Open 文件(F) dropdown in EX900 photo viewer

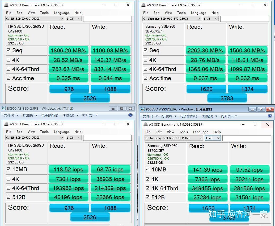pyautogui.click(x=11, y=116)
